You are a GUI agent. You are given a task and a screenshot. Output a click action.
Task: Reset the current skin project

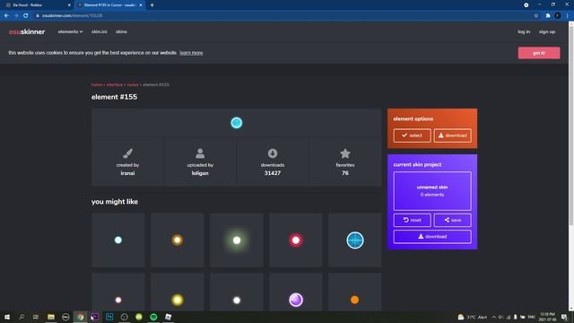click(x=413, y=220)
